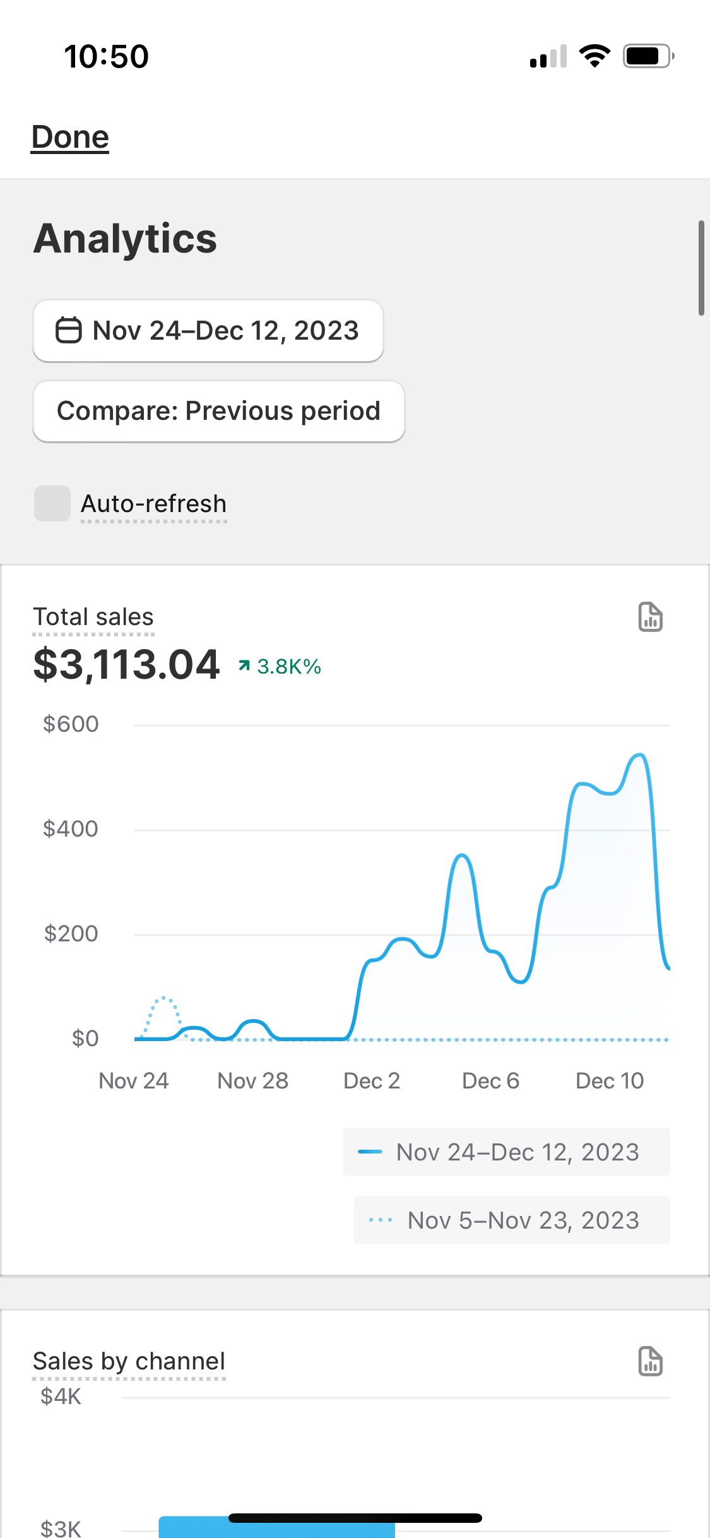
Task: Tap the Dec 6 label on chart axis
Action: coord(490,1081)
